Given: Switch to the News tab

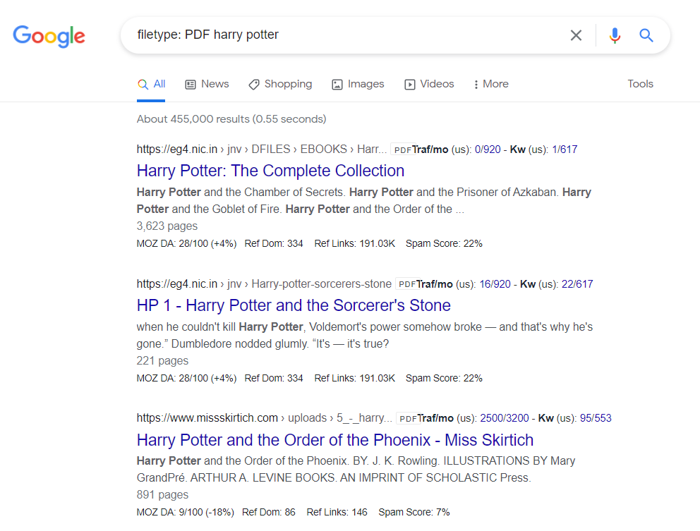Looking at the screenshot, I should click(x=207, y=84).
